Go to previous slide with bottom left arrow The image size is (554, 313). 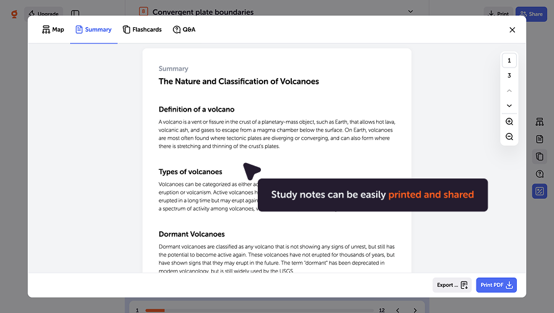click(x=397, y=310)
